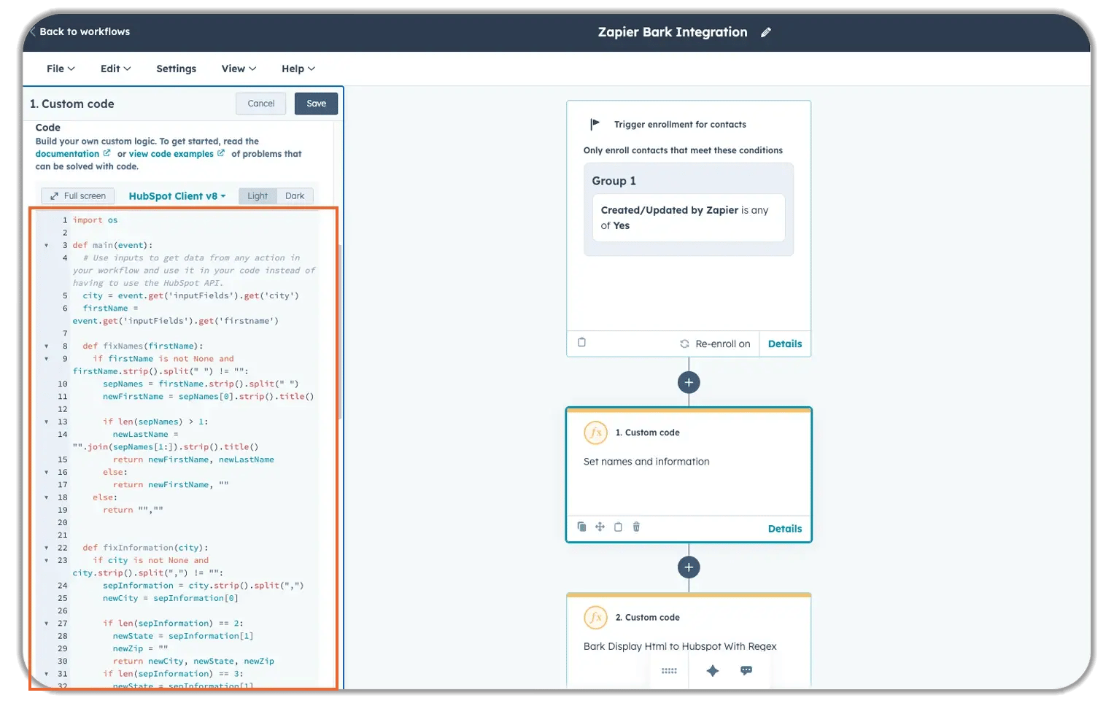Screen dimensions: 1114x706
Task: Open the File menu dropdown
Action: 60,69
